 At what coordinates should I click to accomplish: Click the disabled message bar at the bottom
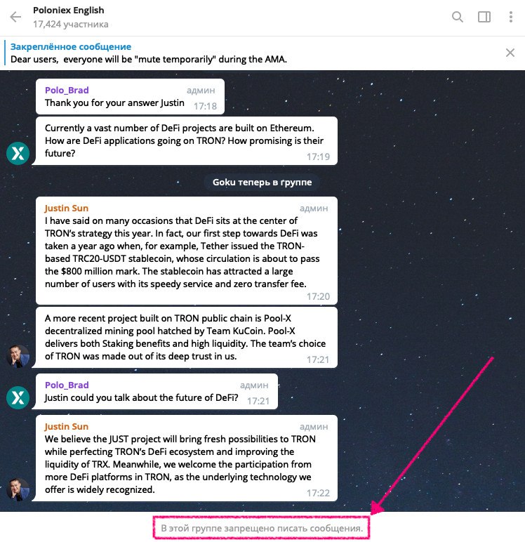[262, 528]
